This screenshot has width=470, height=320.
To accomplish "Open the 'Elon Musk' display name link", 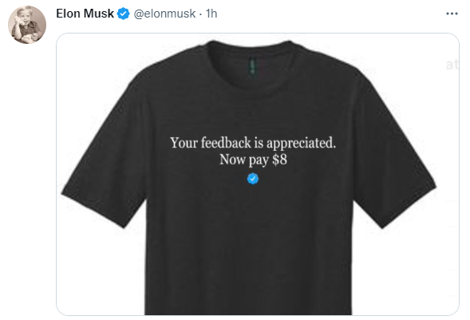I will [x=85, y=14].
